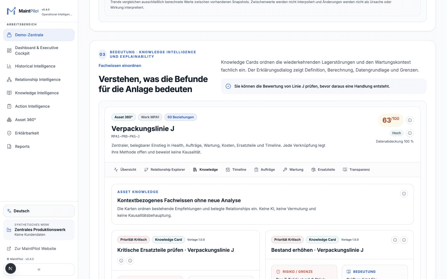The width and height of the screenshot is (447, 279).
Task: Click second info icon under Kritische Ersatzteile prüfen
Action: (130, 261)
